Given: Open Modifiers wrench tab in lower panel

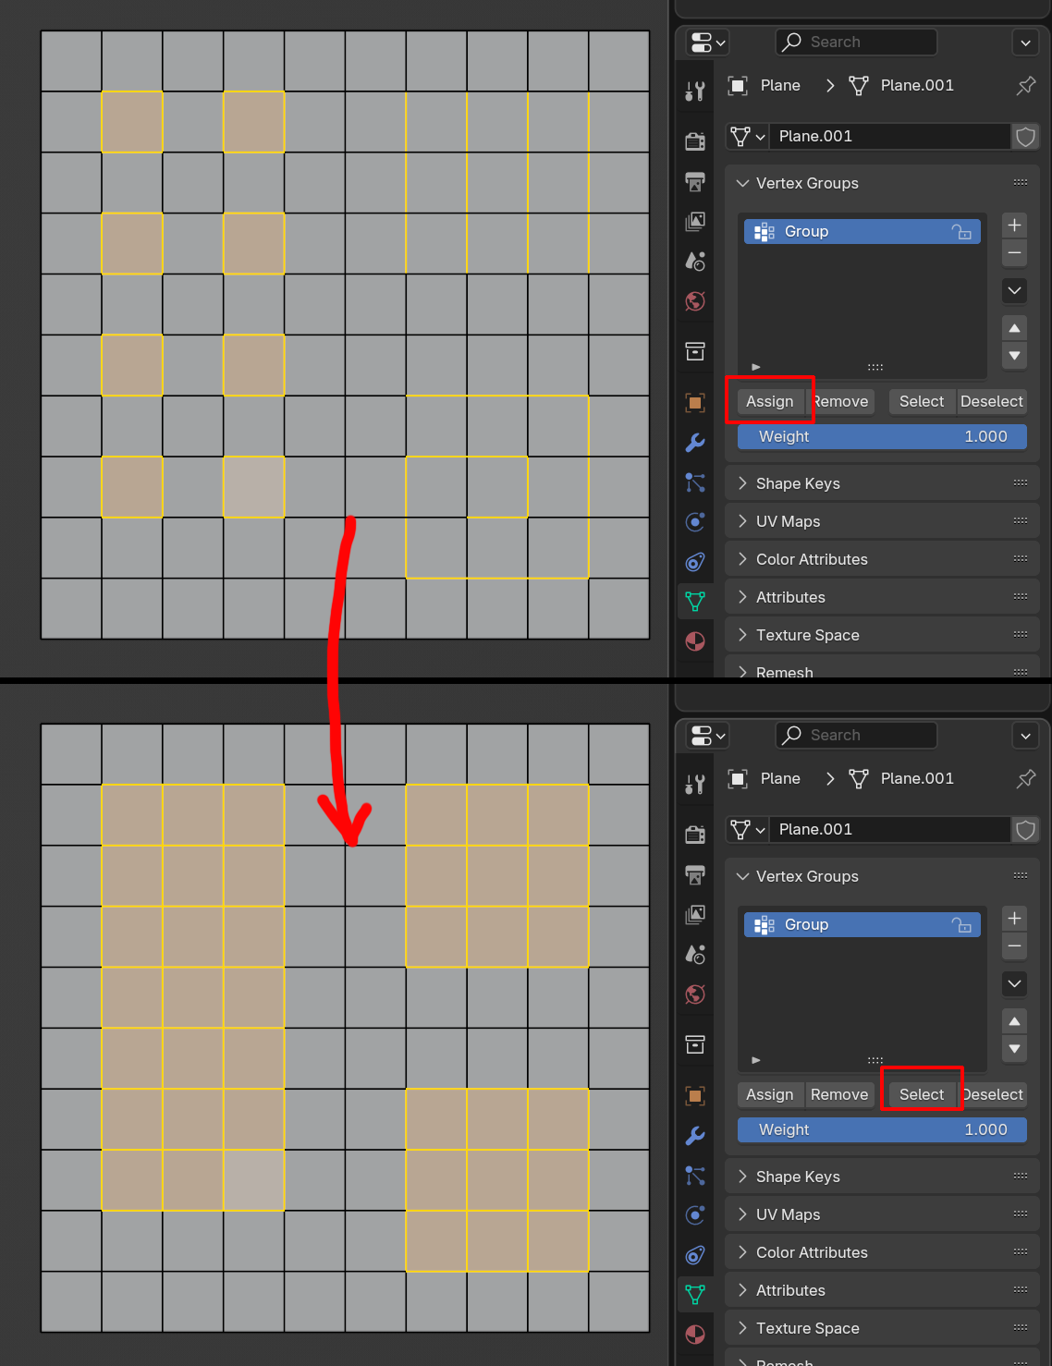Looking at the screenshot, I should 695,1135.
